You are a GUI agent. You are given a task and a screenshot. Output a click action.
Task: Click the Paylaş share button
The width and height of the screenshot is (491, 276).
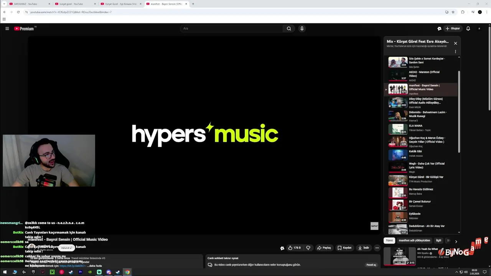pos(324,248)
